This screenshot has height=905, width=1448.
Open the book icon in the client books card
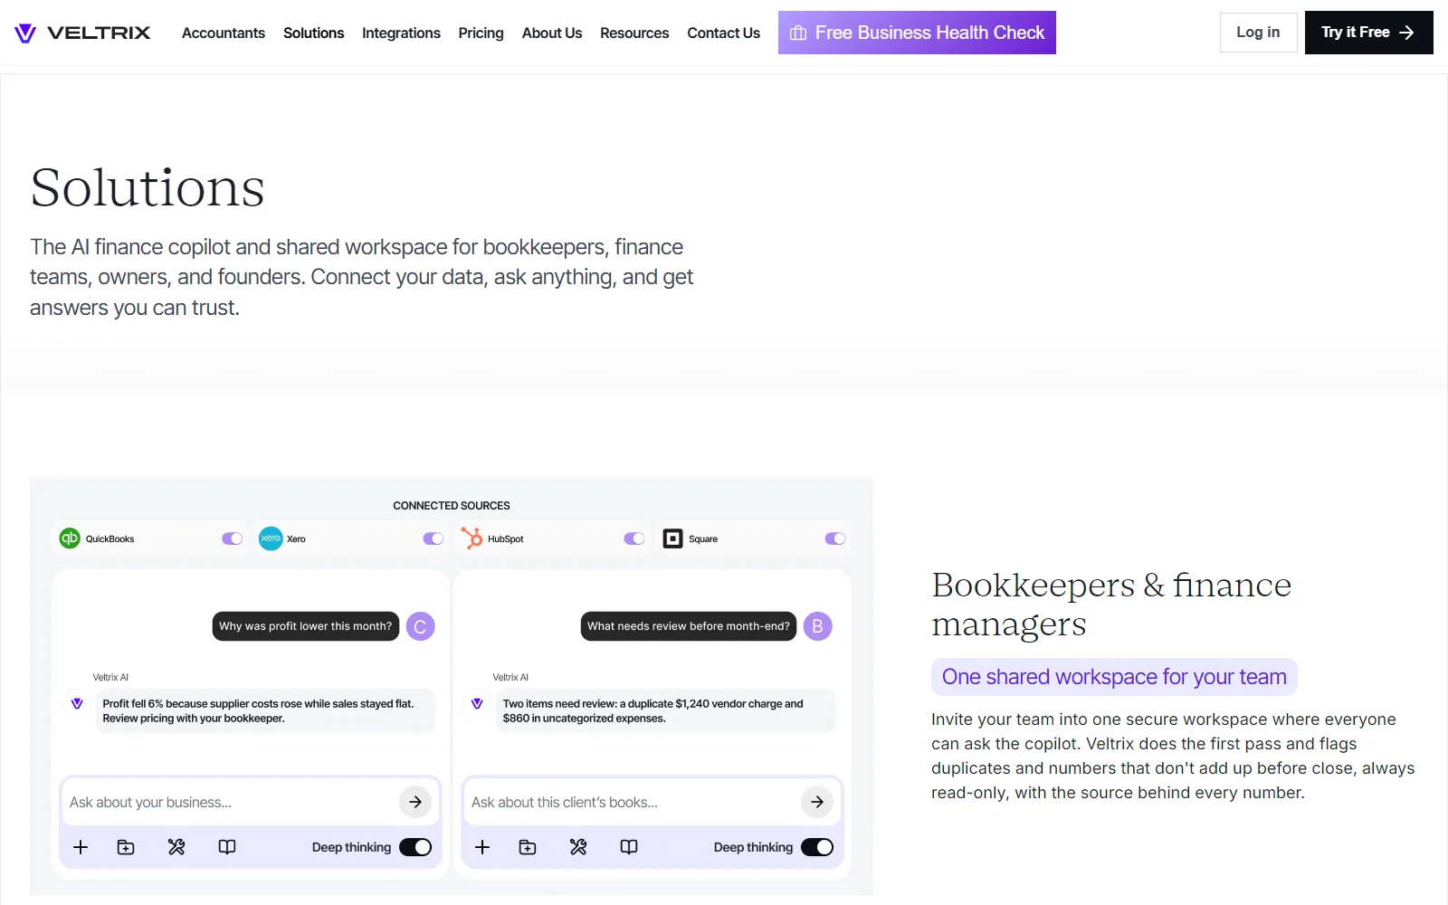pyautogui.click(x=629, y=847)
